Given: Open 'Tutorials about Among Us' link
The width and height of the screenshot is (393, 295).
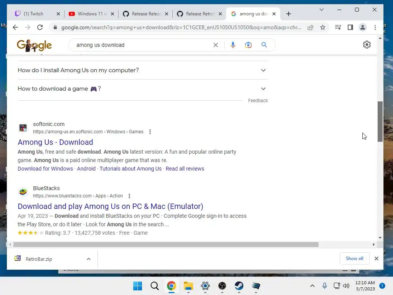Looking at the screenshot, I should (x=130, y=169).
